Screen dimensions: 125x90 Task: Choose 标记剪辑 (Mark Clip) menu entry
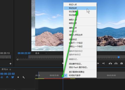[x=80, y=11]
